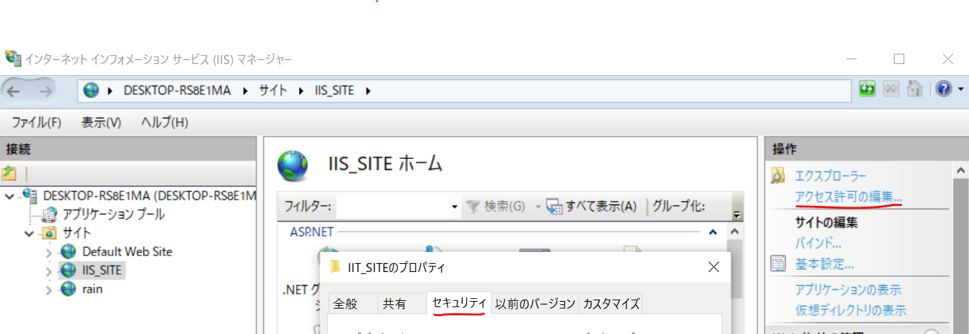Click the feature list scroll up arrow

pos(733,231)
